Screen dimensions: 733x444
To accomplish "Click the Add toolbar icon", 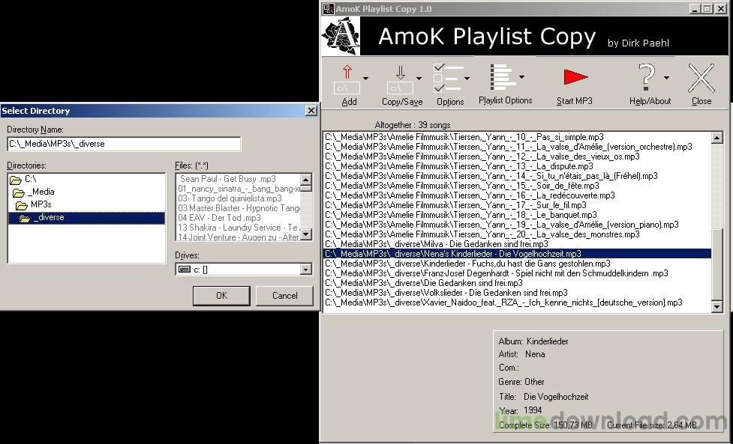I will [347, 79].
